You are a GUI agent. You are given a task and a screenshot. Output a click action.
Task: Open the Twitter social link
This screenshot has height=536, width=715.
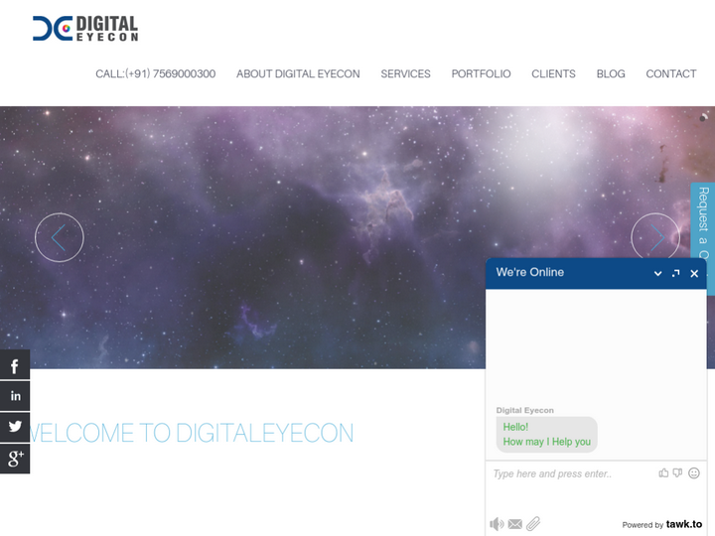point(15,427)
